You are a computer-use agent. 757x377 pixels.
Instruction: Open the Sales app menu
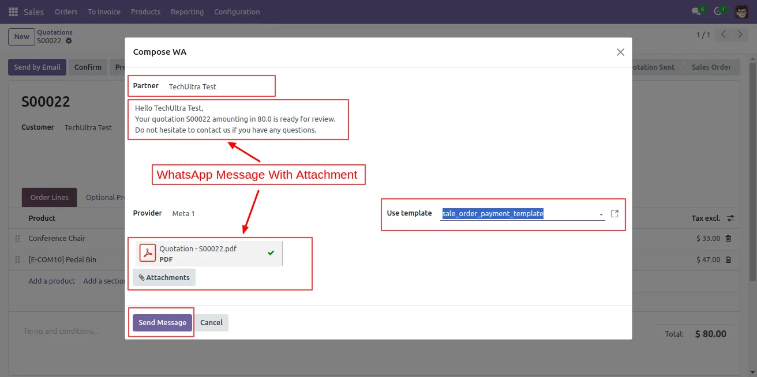click(x=33, y=12)
